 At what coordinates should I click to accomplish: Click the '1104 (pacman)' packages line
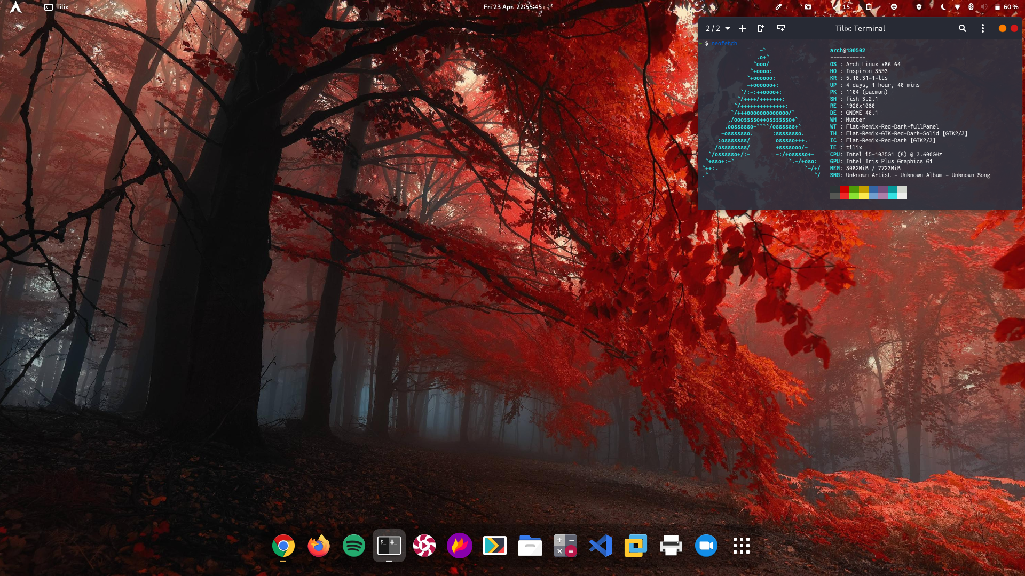[x=866, y=92]
